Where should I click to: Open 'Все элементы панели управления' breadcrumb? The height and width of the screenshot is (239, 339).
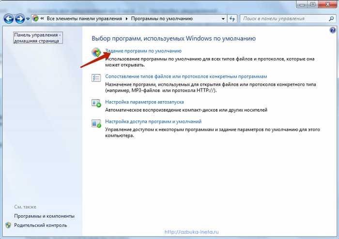tap(84, 19)
